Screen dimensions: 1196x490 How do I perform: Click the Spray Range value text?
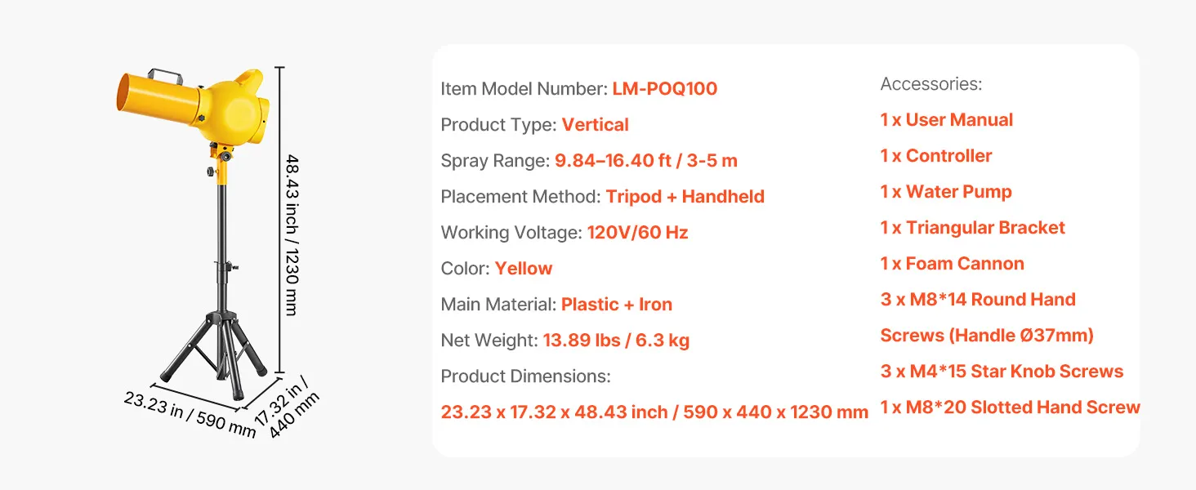coord(645,161)
